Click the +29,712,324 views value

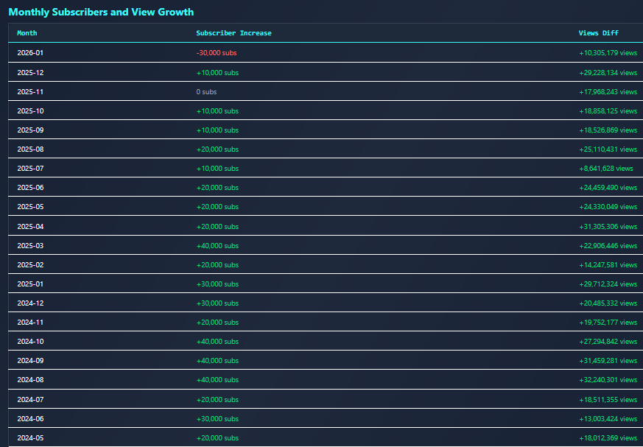pyautogui.click(x=608, y=284)
